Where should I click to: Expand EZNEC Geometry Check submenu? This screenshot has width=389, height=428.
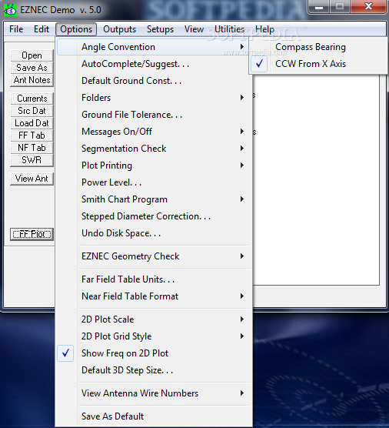154,256
